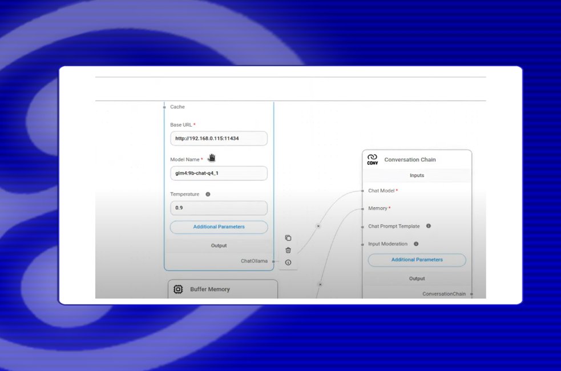Image resolution: width=561 pixels, height=371 pixels.
Task: Click the Temperature info icon
Action: pos(208,194)
